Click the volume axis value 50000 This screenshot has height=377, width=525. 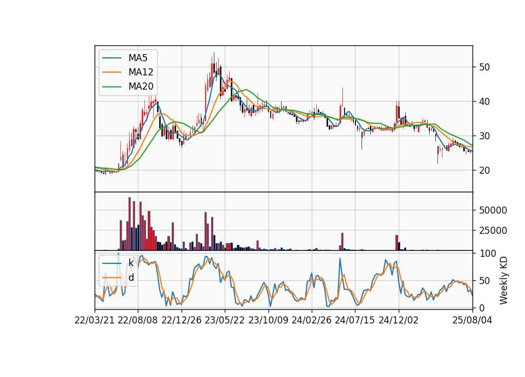pyautogui.click(x=493, y=210)
